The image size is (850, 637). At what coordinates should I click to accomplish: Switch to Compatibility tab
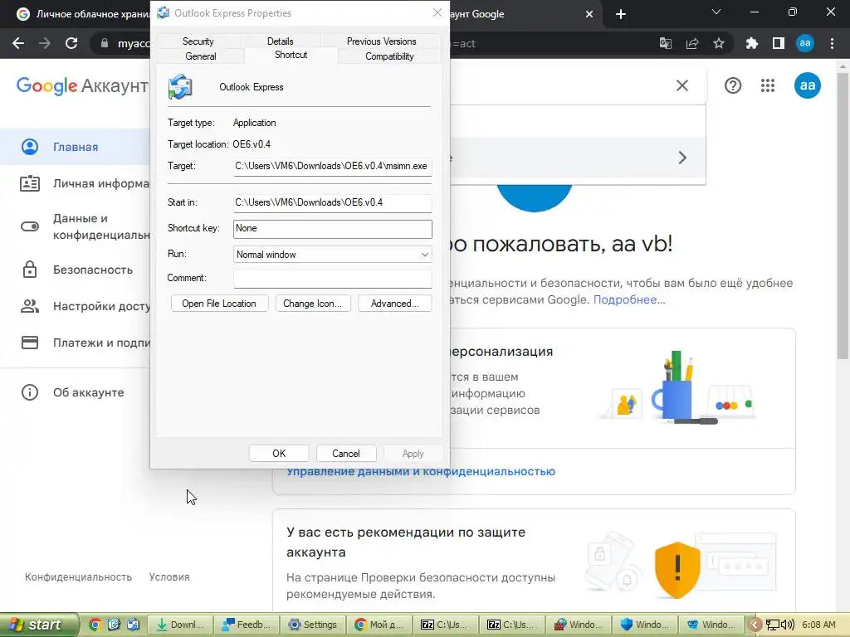click(x=389, y=56)
